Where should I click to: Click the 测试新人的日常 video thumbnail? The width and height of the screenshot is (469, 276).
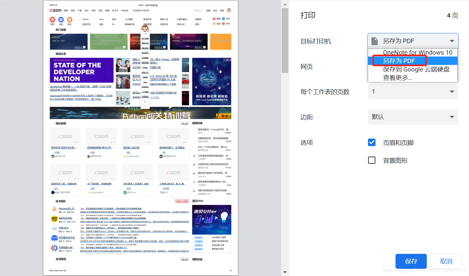pyautogui.click(x=137, y=136)
